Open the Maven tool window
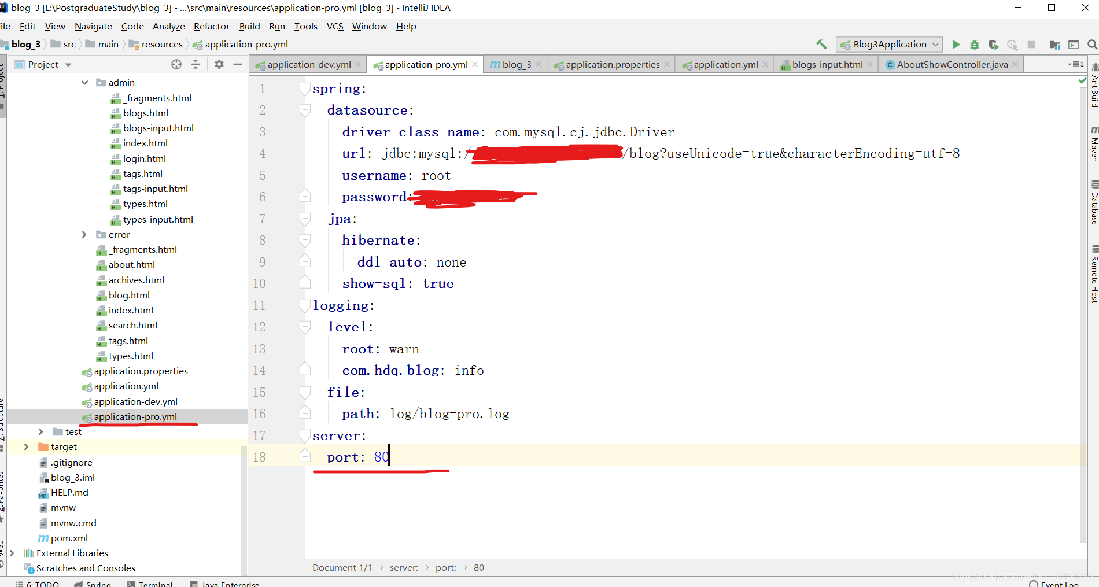This screenshot has width=1099, height=587. click(1094, 143)
